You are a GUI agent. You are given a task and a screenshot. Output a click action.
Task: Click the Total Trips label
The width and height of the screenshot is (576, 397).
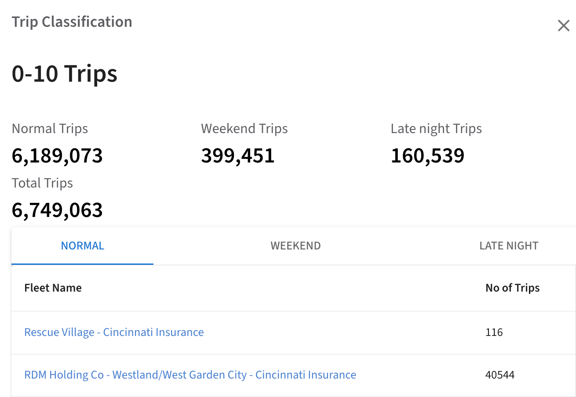(x=42, y=183)
